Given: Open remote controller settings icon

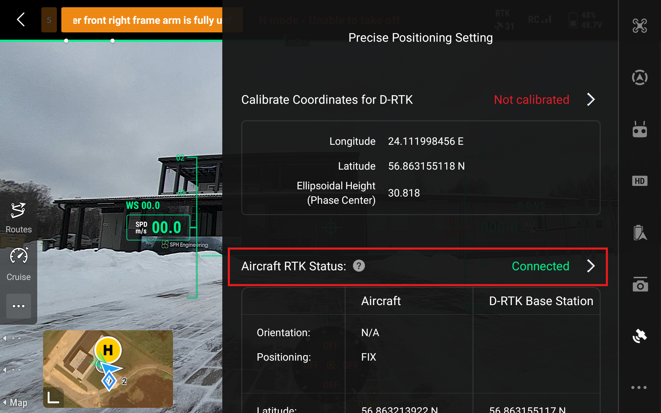Looking at the screenshot, I should (x=640, y=129).
